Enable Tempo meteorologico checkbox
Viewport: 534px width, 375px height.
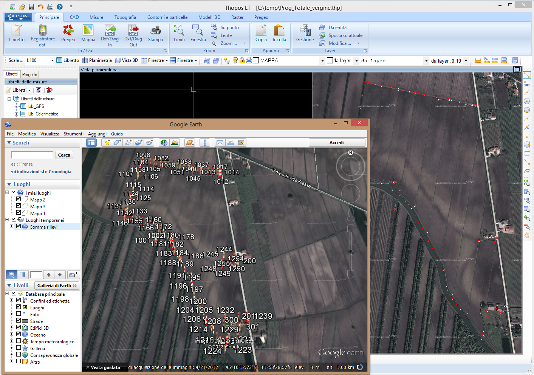tap(18, 341)
